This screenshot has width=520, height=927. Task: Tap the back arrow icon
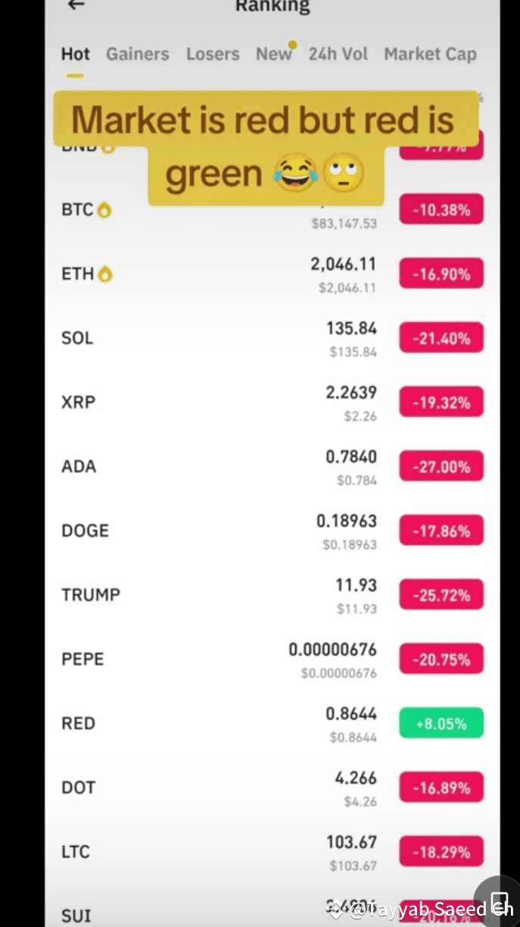(x=75, y=6)
